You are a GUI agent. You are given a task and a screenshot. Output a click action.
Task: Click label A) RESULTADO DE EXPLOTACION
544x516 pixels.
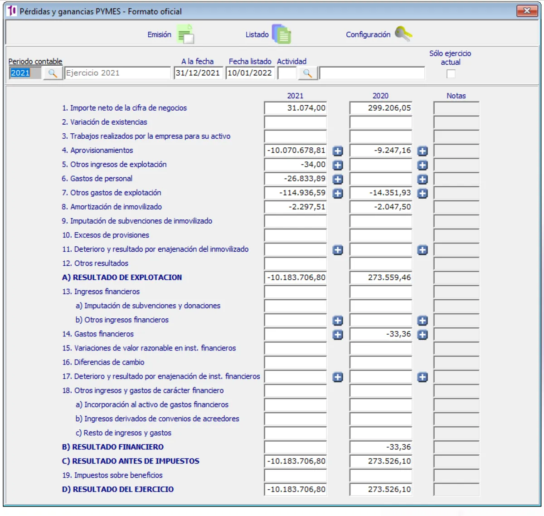122,277
